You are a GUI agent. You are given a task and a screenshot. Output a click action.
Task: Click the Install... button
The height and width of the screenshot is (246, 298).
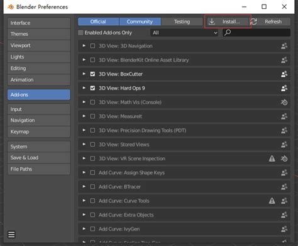(228, 21)
